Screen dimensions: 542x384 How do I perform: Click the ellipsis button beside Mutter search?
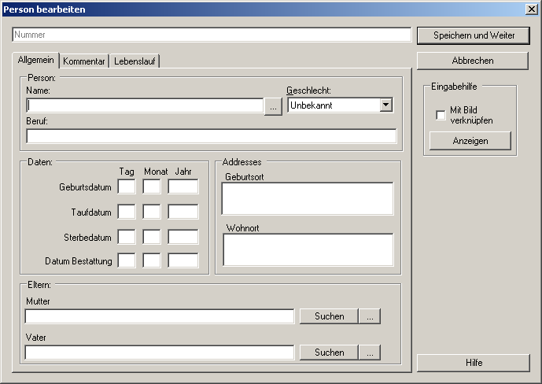pos(370,316)
